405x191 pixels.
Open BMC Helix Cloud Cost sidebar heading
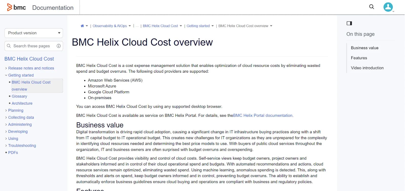pyautogui.click(x=29, y=59)
